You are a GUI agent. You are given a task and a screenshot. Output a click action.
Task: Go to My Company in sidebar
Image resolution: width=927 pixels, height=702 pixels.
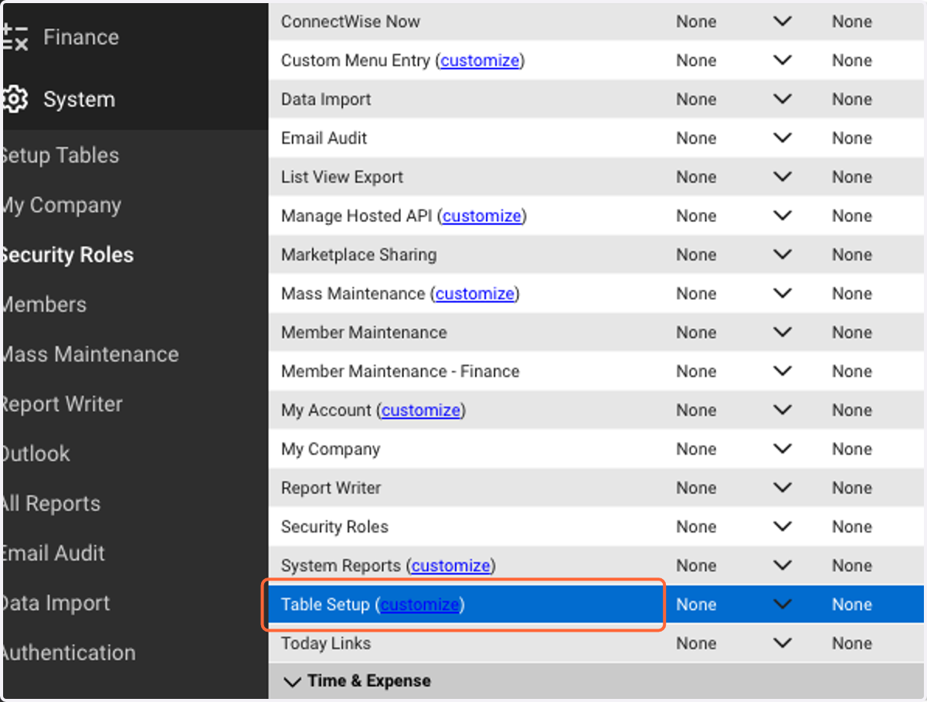click(61, 206)
